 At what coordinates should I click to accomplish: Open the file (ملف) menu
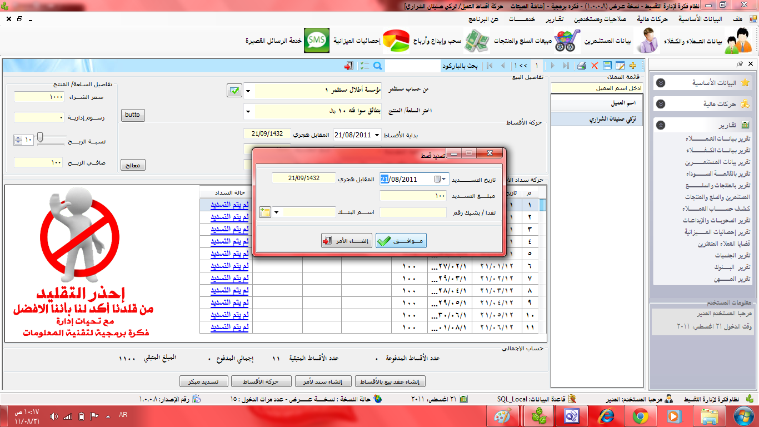tap(737, 18)
